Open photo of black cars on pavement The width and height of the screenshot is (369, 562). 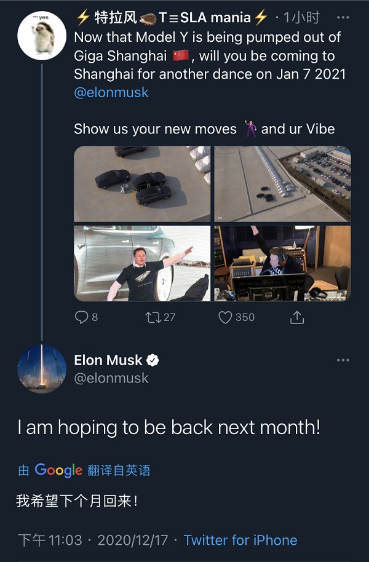click(142, 184)
